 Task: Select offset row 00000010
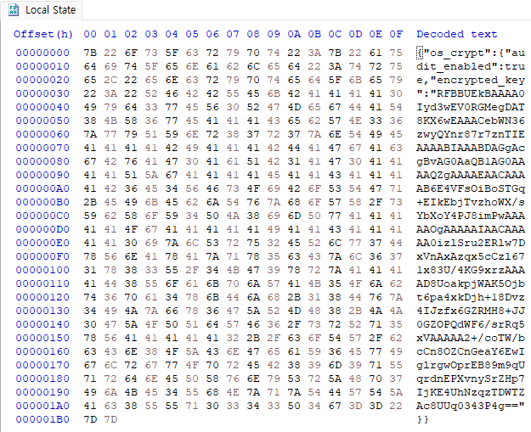42,67
